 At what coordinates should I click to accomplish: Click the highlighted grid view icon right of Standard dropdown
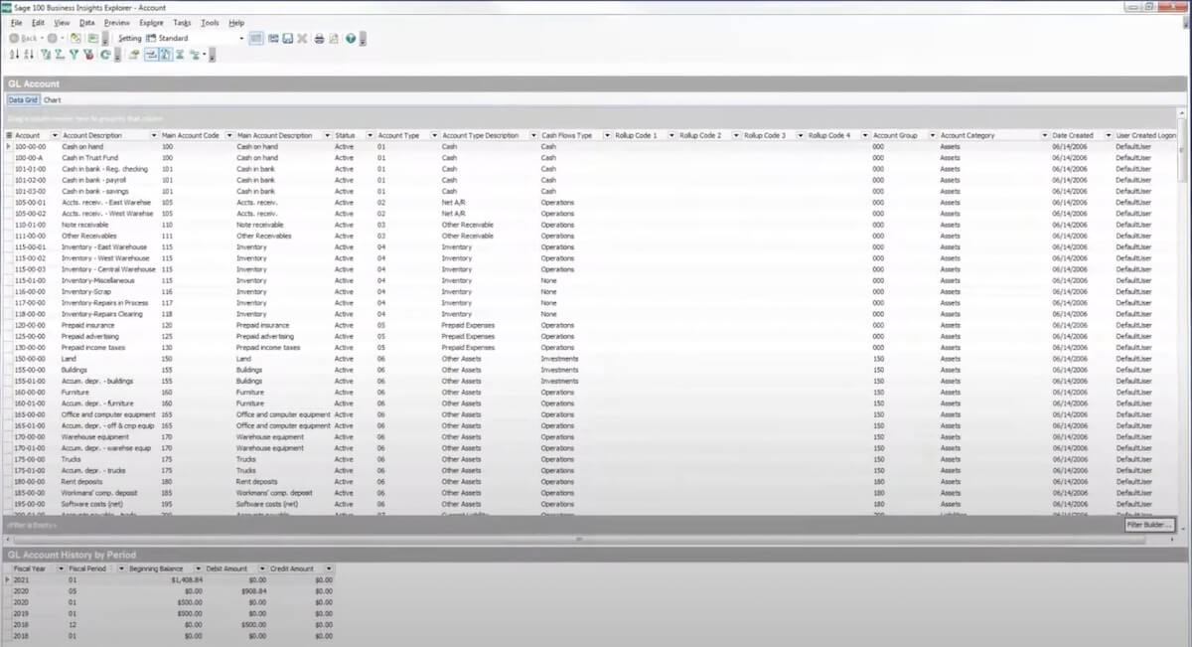(x=256, y=38)
